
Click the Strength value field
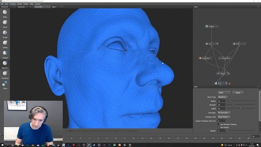point(221,105)
